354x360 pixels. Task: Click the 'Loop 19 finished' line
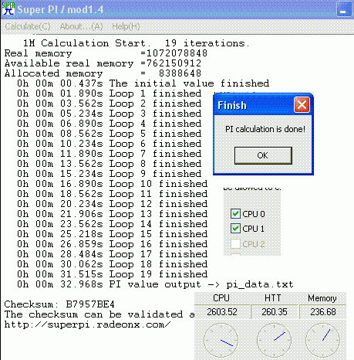point(113,274)
